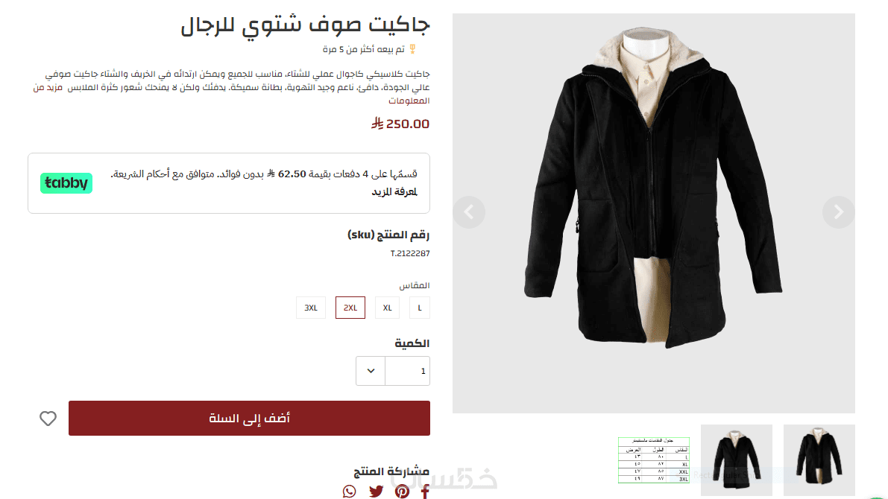888x499 pixels.
Task: Share product on Twitter
Action: (x=376, y=491)
